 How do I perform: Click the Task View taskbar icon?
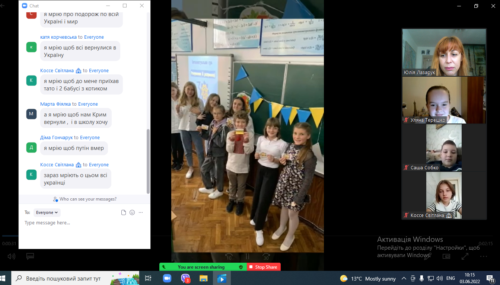(148, 278)
